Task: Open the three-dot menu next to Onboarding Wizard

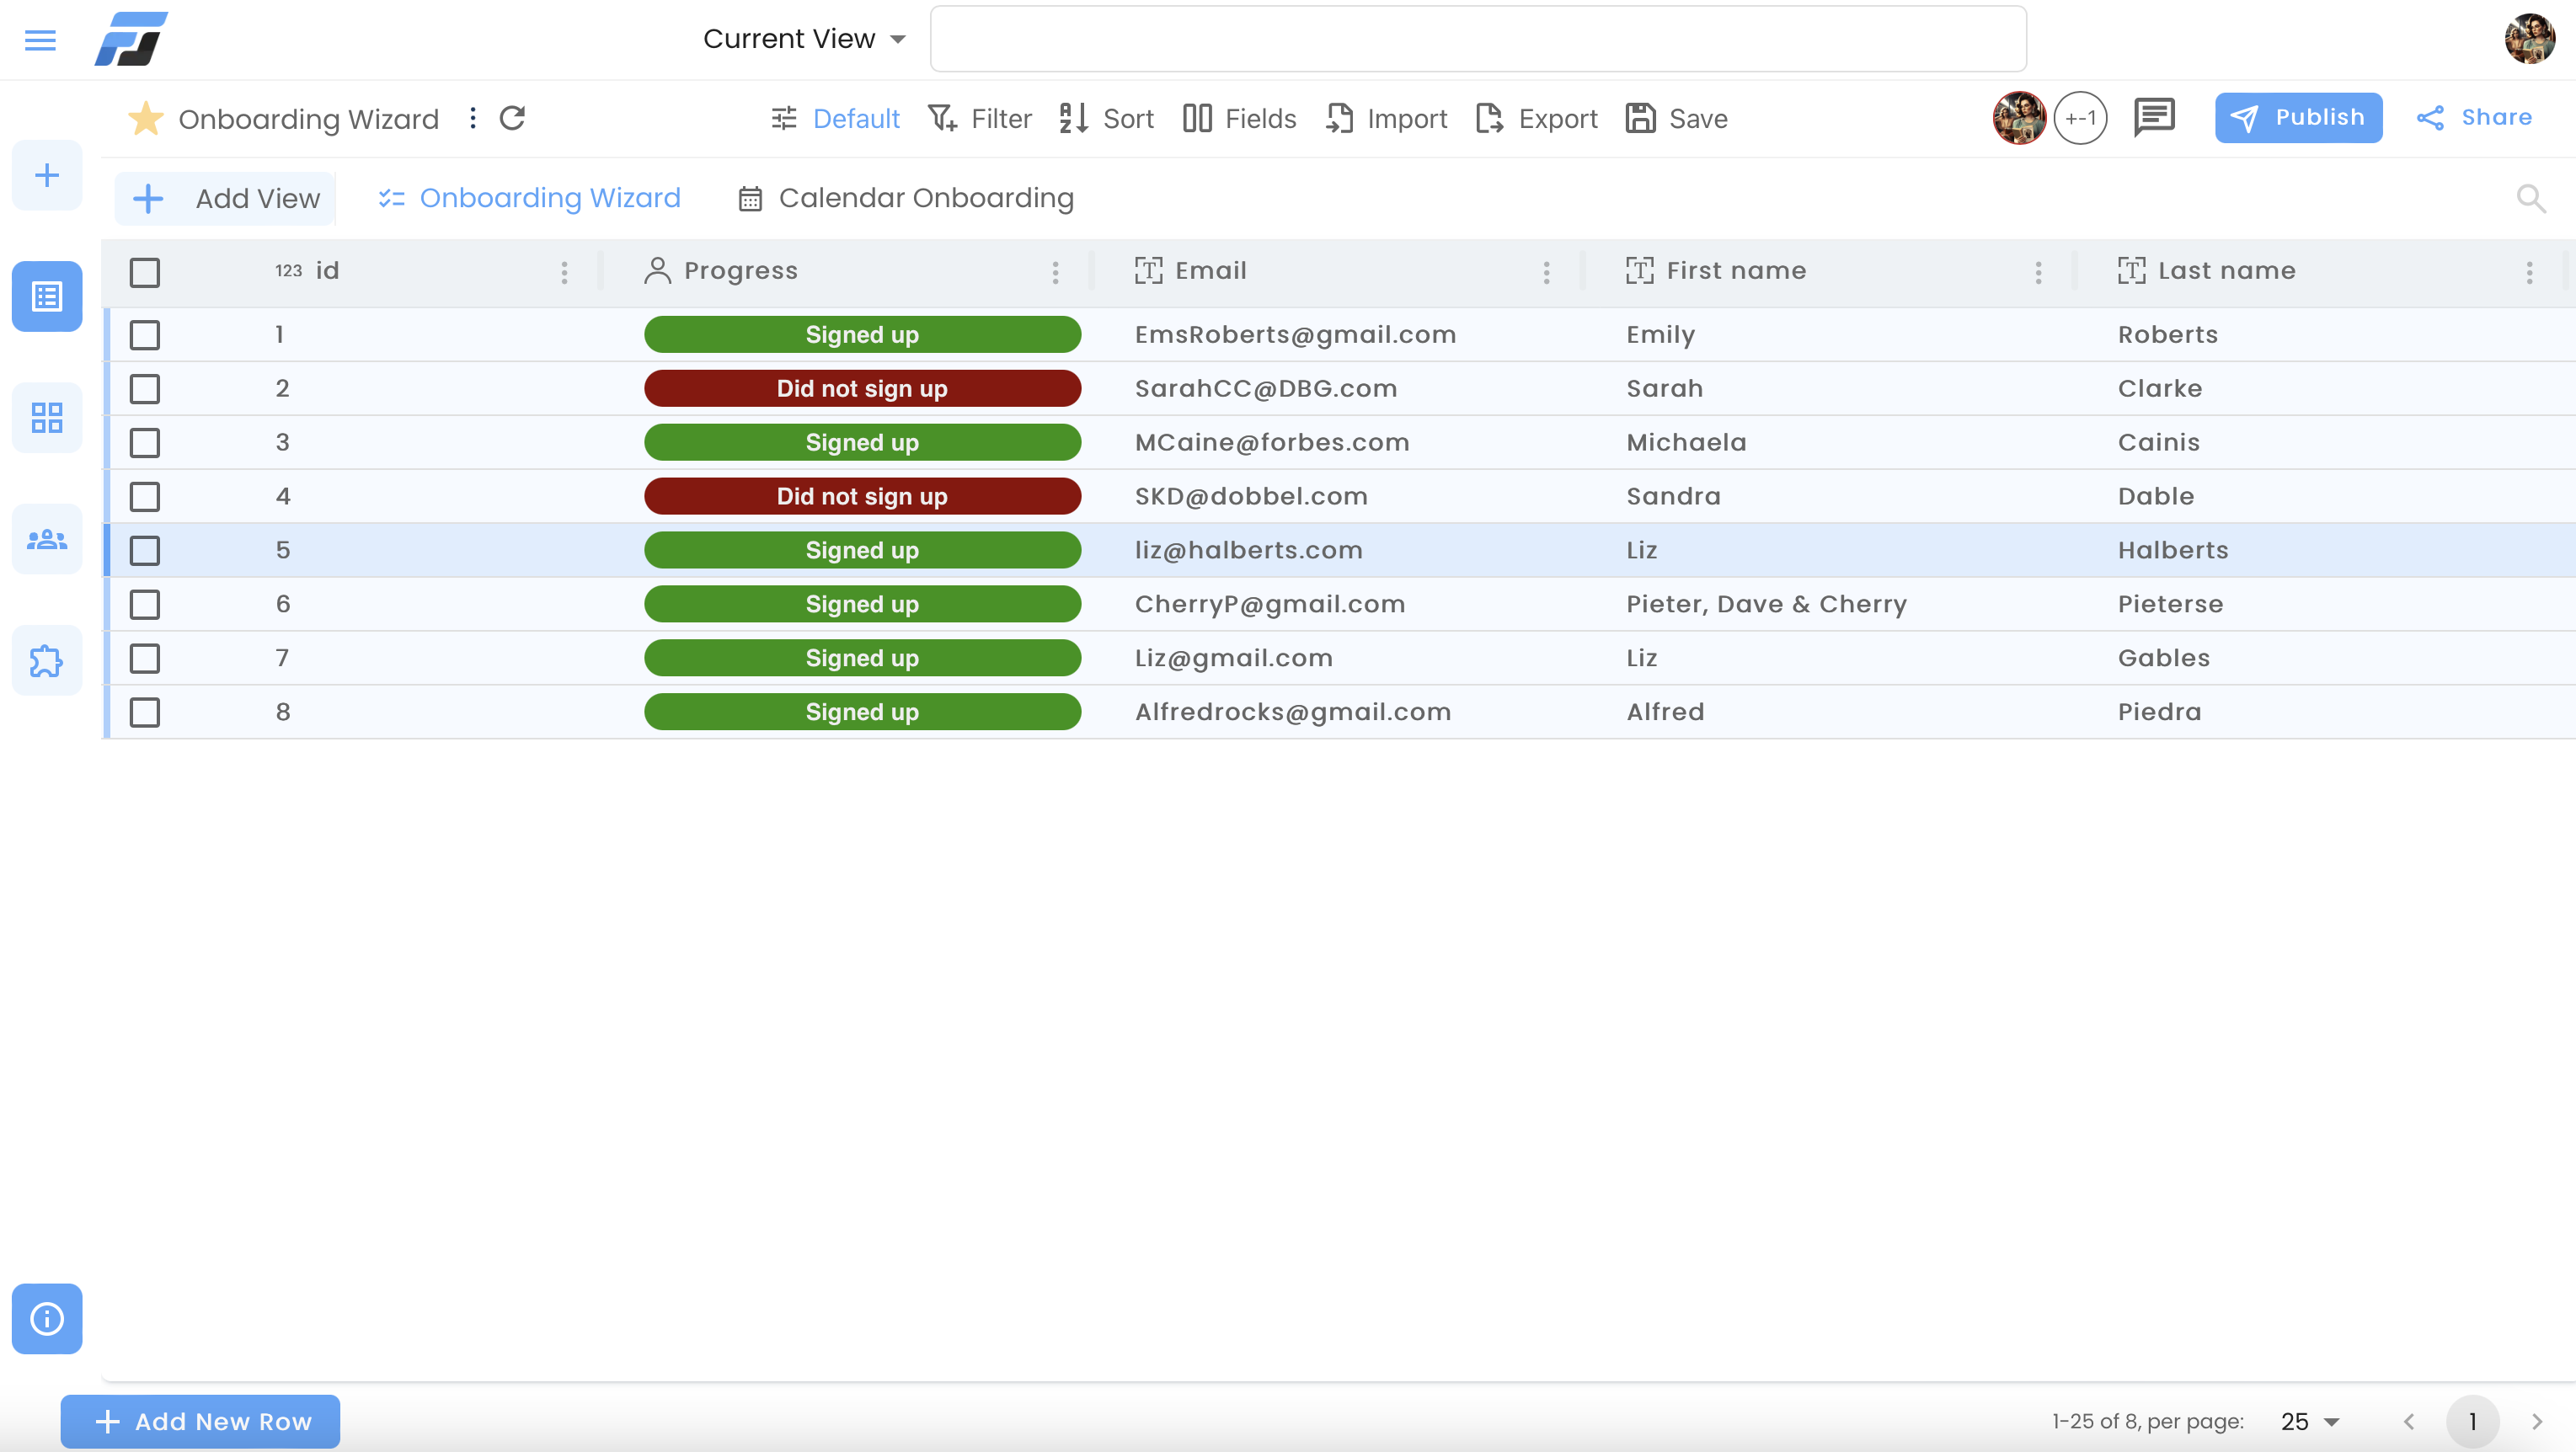Action: [473, 118]
